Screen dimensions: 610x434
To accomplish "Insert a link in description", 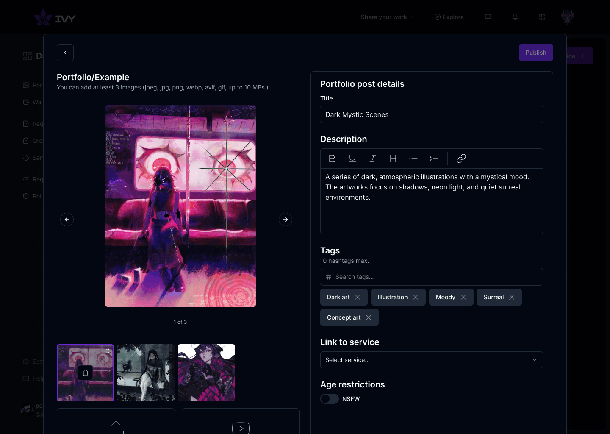I will (x=461, y=159).
